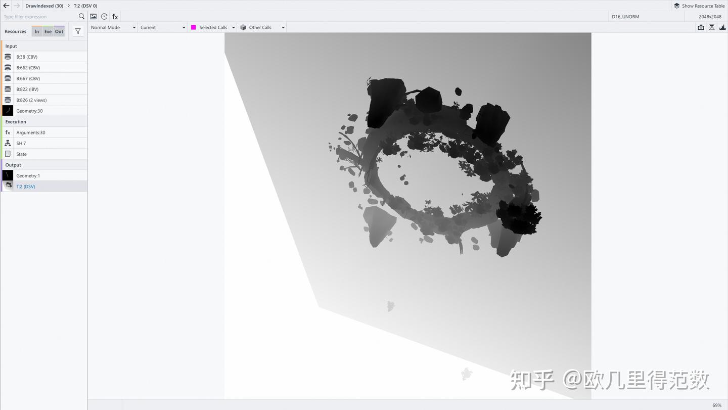Screen dimensions: 728x410
Task: Click the magenta Selected Calls color swatch
Action: [x=193, y=27]
